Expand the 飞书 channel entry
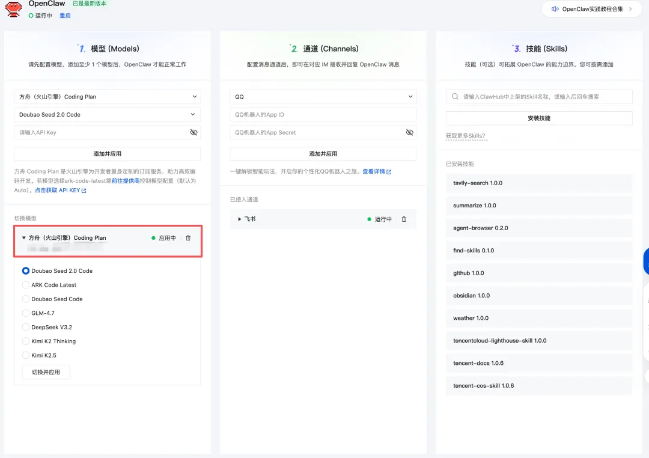This screenshot has width=649, height=458. [x=239, y=219]
